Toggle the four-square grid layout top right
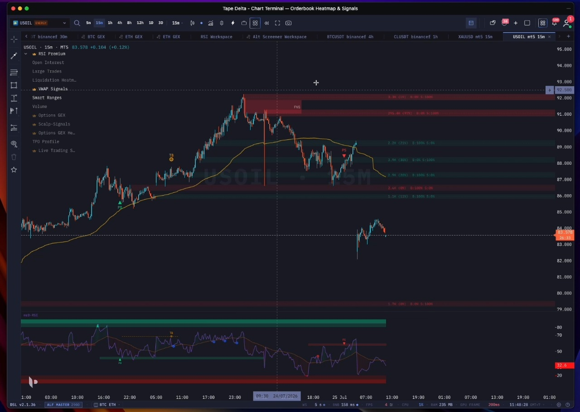 (x=542, y=23)
